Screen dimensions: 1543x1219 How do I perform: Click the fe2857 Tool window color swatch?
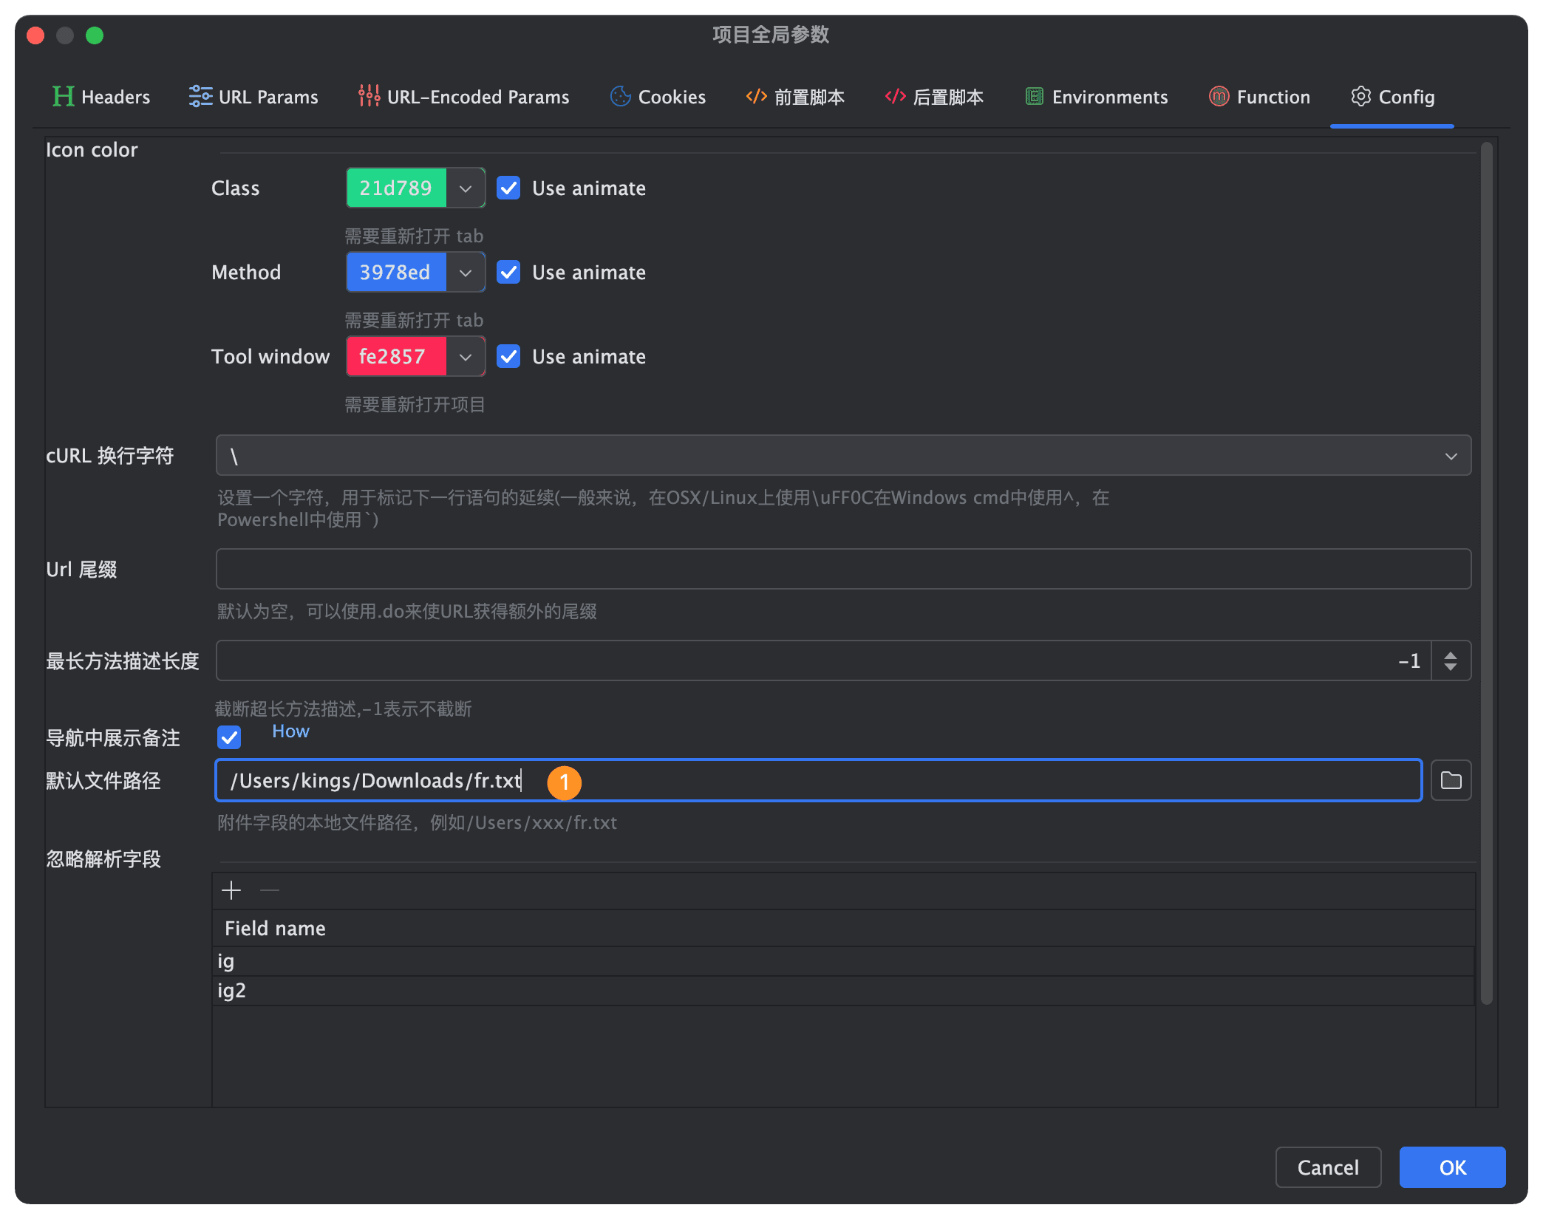click(395, 356)
